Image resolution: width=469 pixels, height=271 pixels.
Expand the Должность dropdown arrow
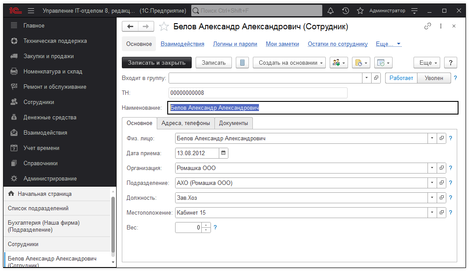click(x=431, y=198)
